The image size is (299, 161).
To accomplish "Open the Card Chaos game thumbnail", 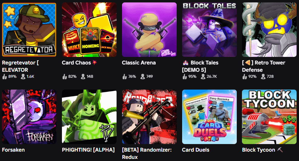I will [89, 30].
